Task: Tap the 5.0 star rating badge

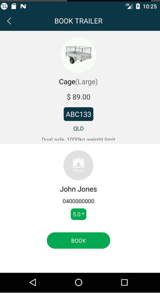Action: 79,214
